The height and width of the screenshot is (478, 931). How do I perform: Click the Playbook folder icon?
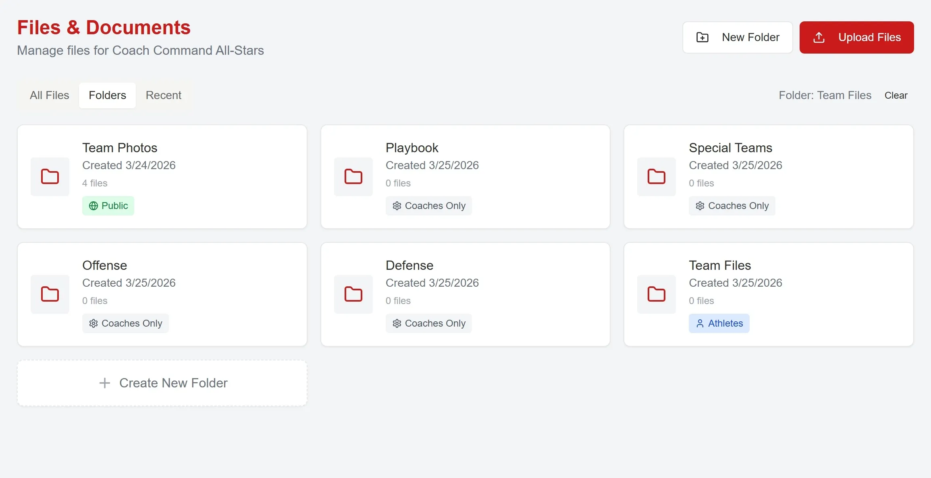(353, 176)
